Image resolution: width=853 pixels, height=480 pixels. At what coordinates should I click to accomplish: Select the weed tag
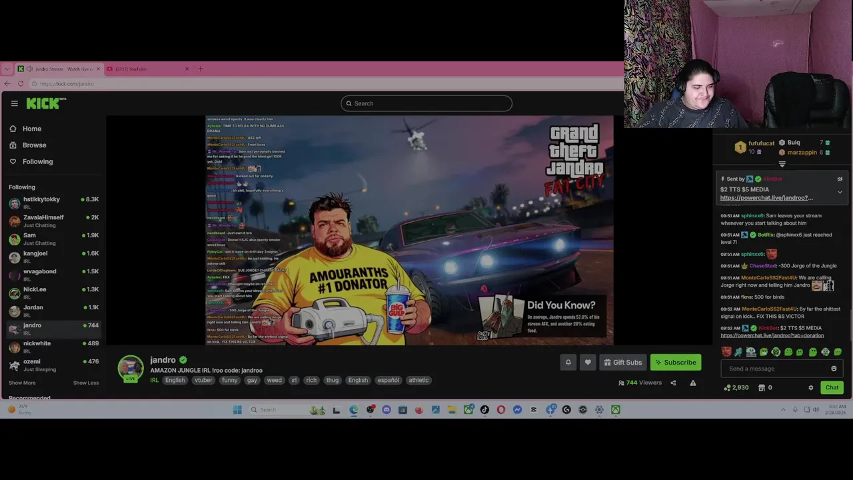coord(274,380)
